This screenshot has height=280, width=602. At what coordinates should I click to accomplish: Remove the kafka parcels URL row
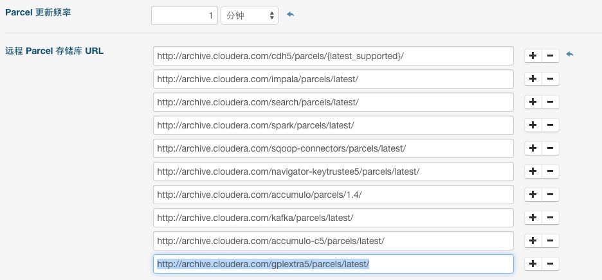pos(551,218)
